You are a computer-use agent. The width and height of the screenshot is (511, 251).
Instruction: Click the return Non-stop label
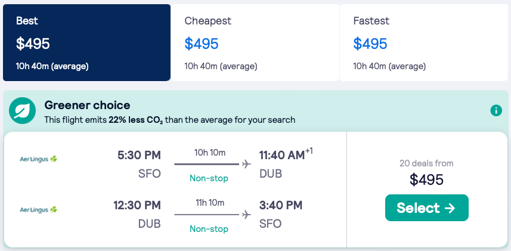pos(209,229)
